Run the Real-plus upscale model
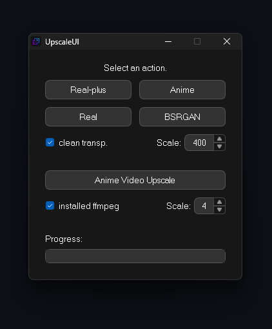 coord(88,90)
